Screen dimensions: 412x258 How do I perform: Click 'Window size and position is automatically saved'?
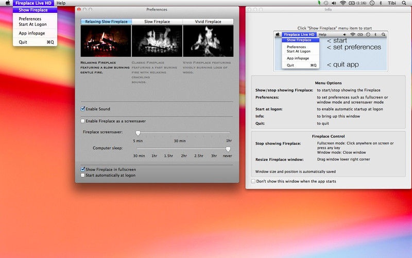coord(295,172)
